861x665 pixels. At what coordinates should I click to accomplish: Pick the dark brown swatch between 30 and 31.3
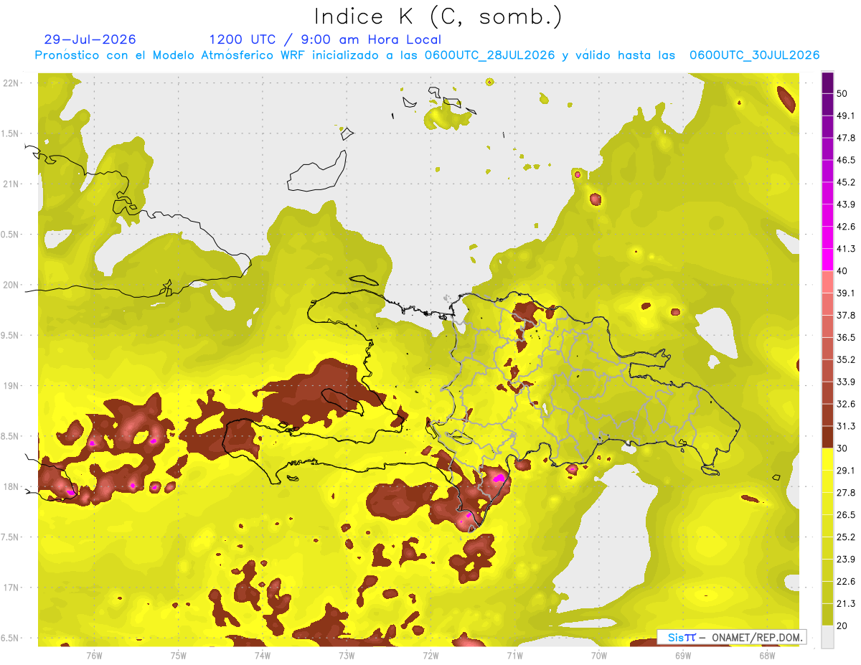click(827, 437)
